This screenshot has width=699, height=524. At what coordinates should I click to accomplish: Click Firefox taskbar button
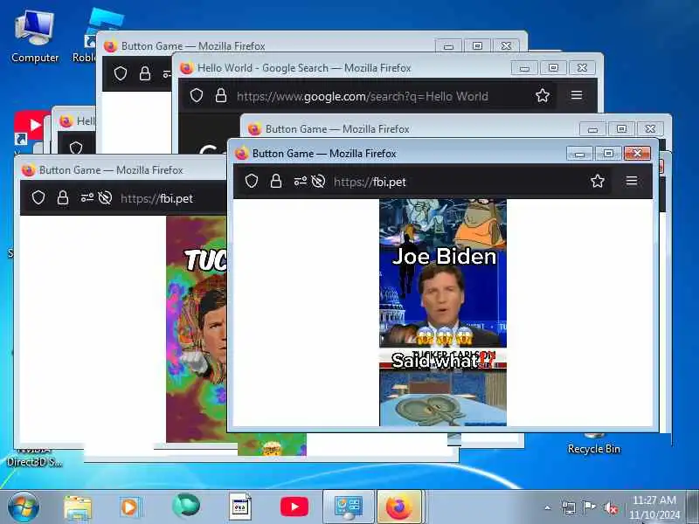(399, 507)
